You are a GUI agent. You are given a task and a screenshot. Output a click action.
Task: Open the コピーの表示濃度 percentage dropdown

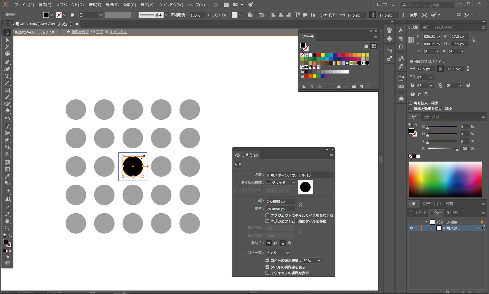[311, 260]
